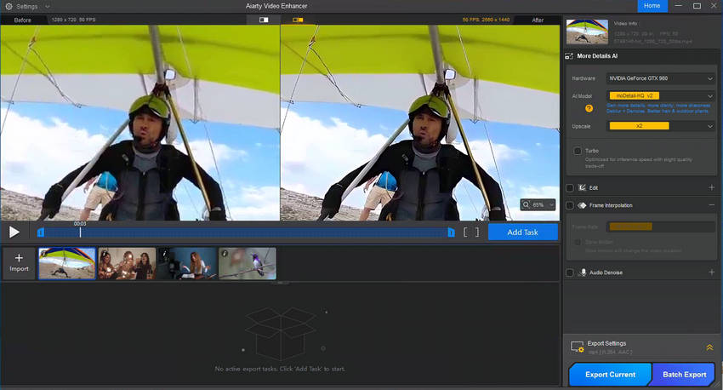Enable the Turbo checkbox
This screenshot has width=723, height=390.
(577, 151)
